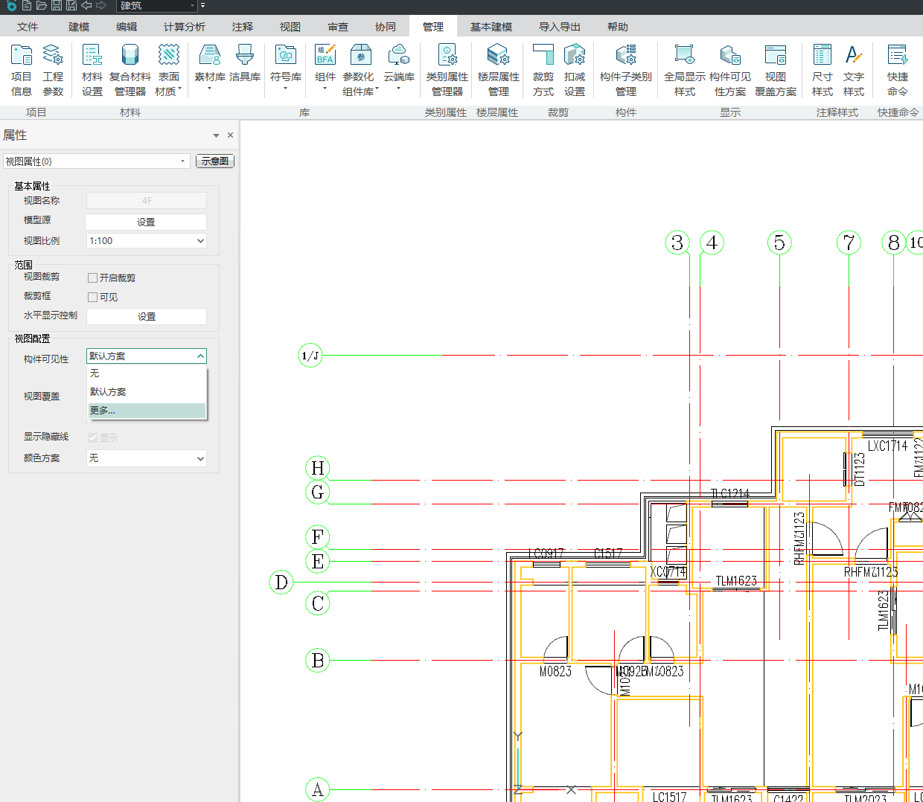Switch to the 建模 ribbon tab

[79, 27]
